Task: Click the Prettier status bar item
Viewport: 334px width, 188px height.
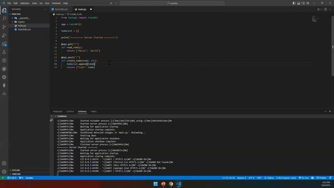Action: coord(321,178)
